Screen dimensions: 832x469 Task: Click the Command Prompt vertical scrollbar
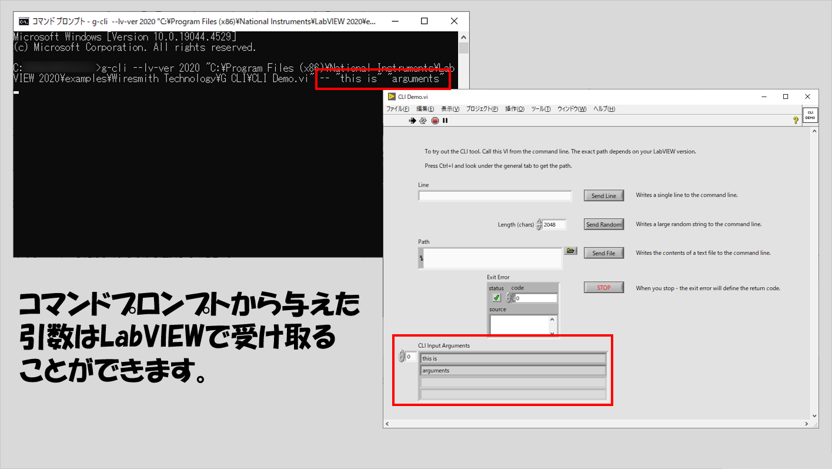click(464, 144)
